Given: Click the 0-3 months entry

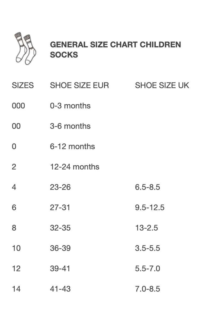Looking at the screenshot, I should click(70, 106).
